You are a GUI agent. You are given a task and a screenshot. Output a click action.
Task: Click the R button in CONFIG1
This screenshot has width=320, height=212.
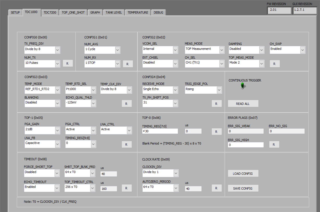[x=128, y=64]
